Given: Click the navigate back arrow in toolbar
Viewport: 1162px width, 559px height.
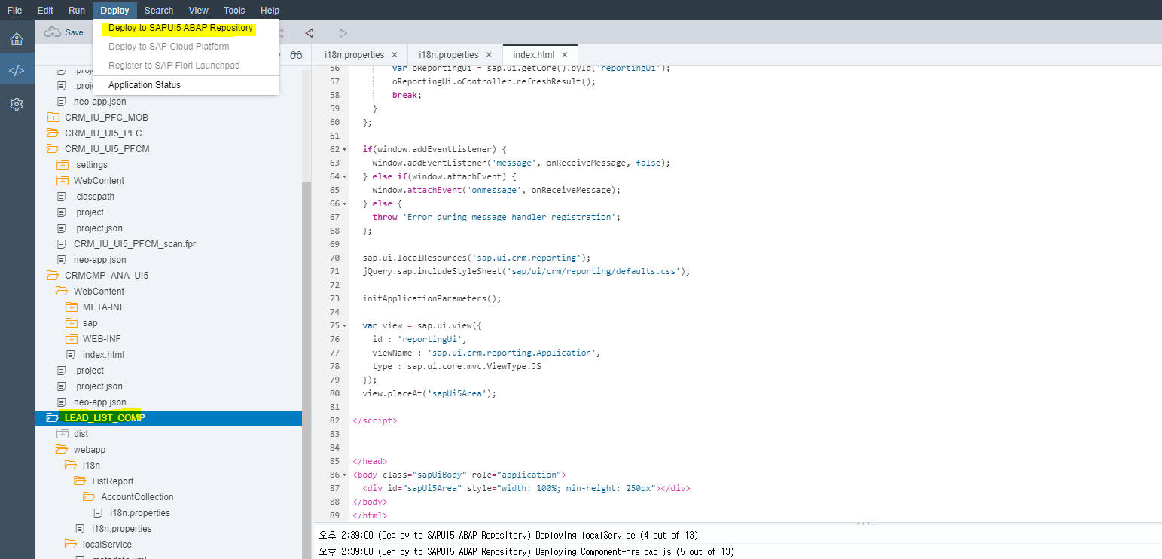Looking at the screenshot, I should point(312,32).
